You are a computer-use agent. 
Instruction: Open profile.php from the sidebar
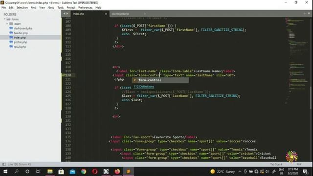21,42
